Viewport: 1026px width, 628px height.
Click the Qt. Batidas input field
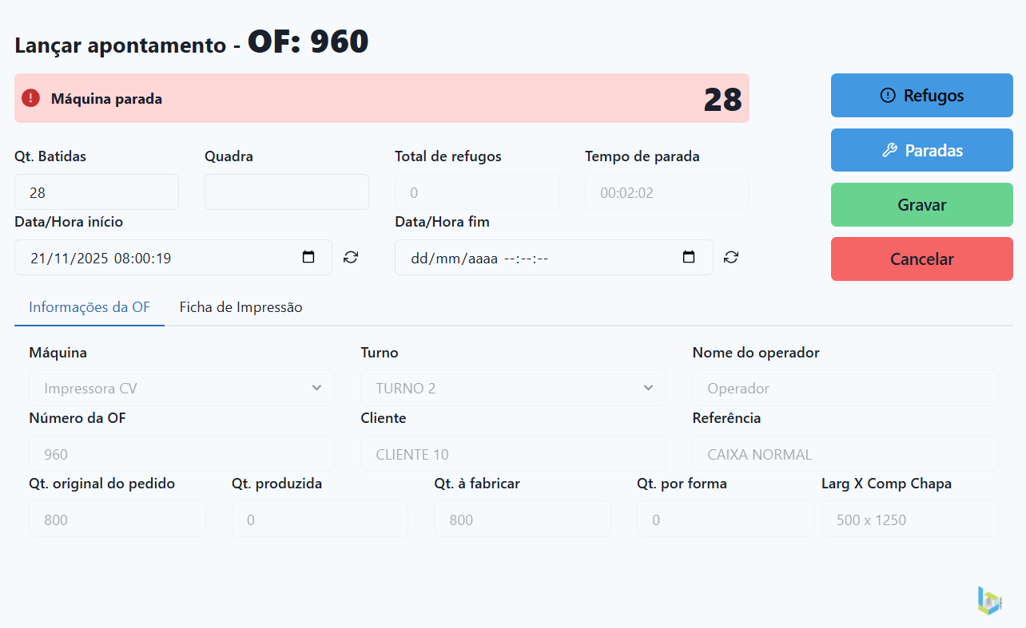coord(97,192)
